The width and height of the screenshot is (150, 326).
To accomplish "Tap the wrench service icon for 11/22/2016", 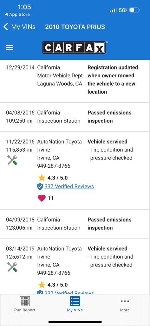I will click(x=12, y=160).
